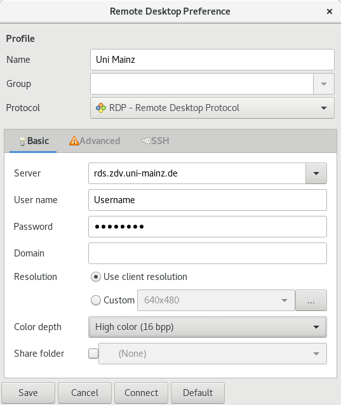Select Use client resolution radio button
This screenshot has height=405, width=341.
click(x=96, y=277)
